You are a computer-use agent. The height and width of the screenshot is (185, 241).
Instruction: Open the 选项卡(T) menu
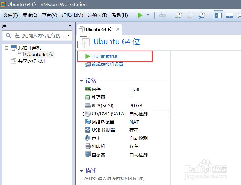point(97,15)
